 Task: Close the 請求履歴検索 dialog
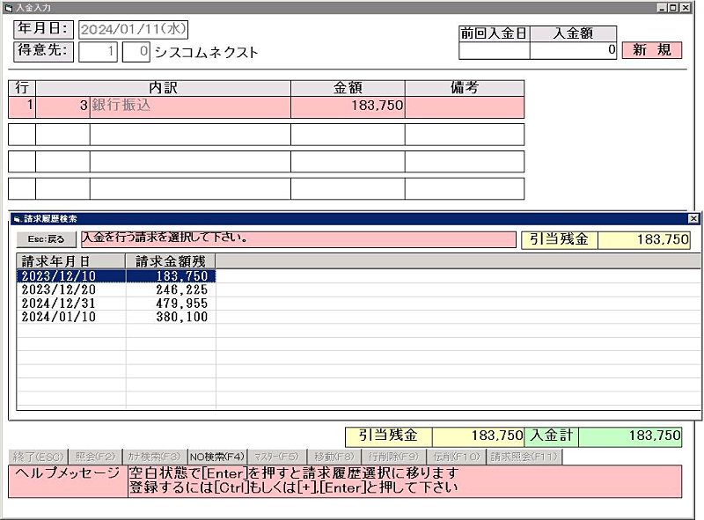pyautogui.click(x=693, y=218)
